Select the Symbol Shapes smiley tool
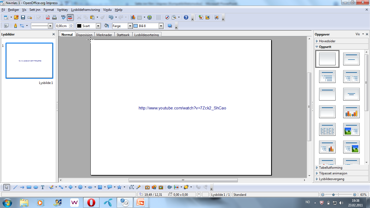 (80, 187)
